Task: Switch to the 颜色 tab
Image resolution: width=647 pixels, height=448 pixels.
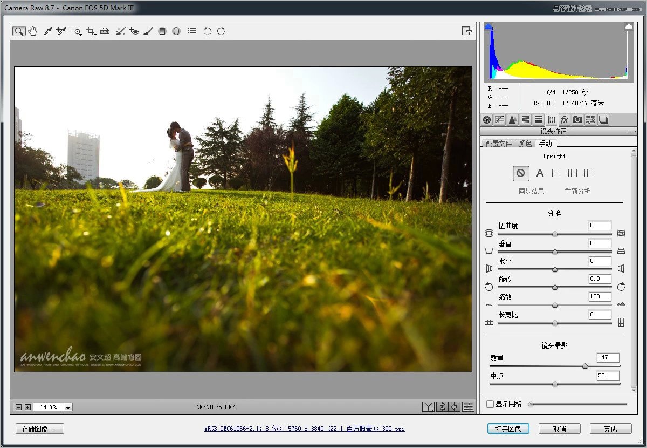Action: pyautogui.click(x=525, y=144)
